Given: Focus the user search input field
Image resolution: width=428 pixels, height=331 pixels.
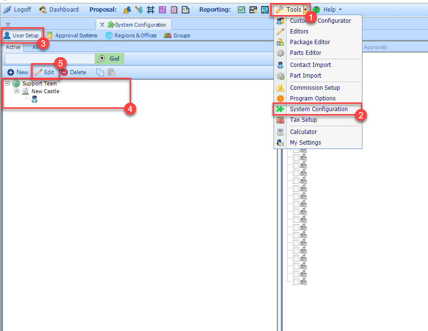Looking at the screenshot, I should point(50,59).
